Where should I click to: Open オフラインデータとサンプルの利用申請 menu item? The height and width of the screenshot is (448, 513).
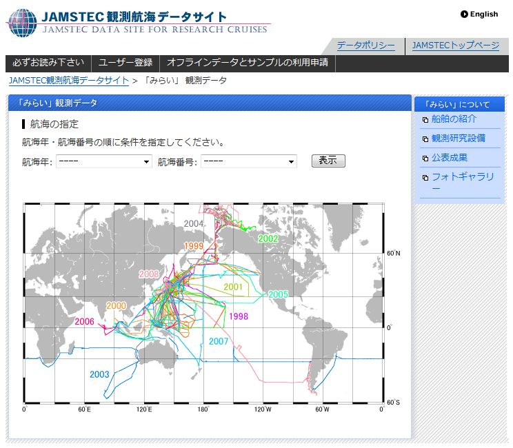point(248,63)
